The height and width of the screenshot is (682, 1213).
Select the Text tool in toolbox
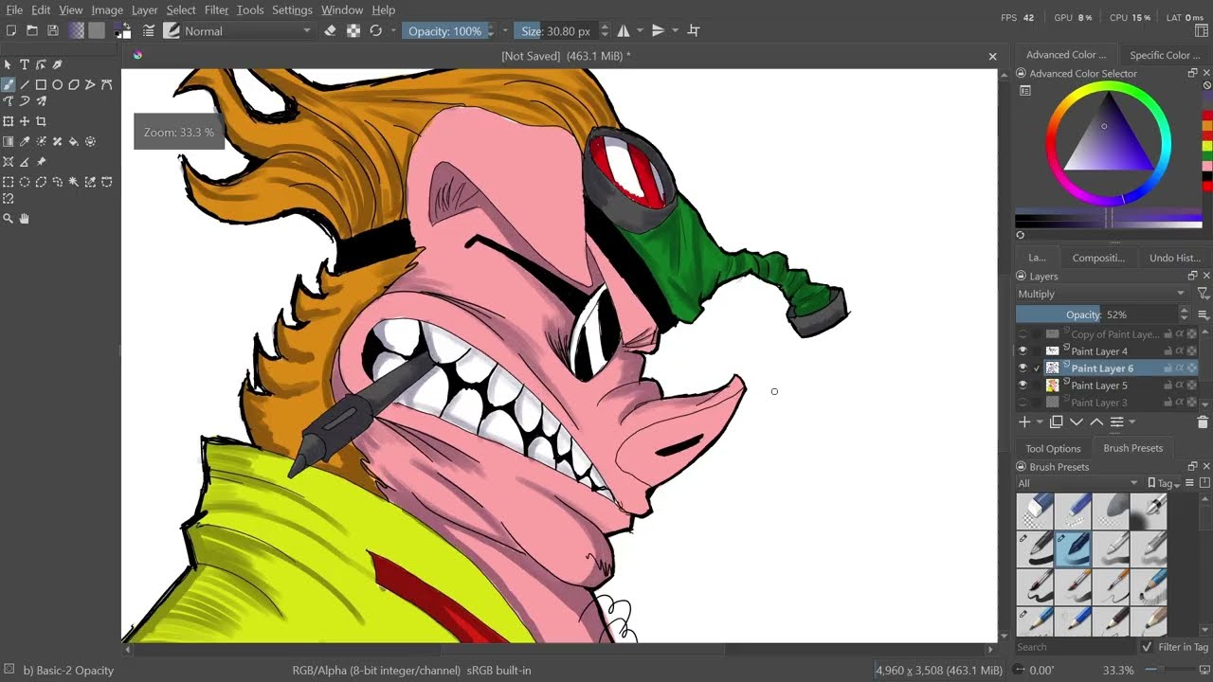point(25,64)
